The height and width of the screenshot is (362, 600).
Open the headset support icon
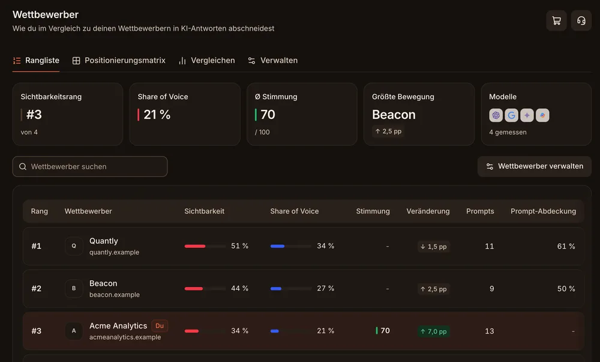point(581,20)
